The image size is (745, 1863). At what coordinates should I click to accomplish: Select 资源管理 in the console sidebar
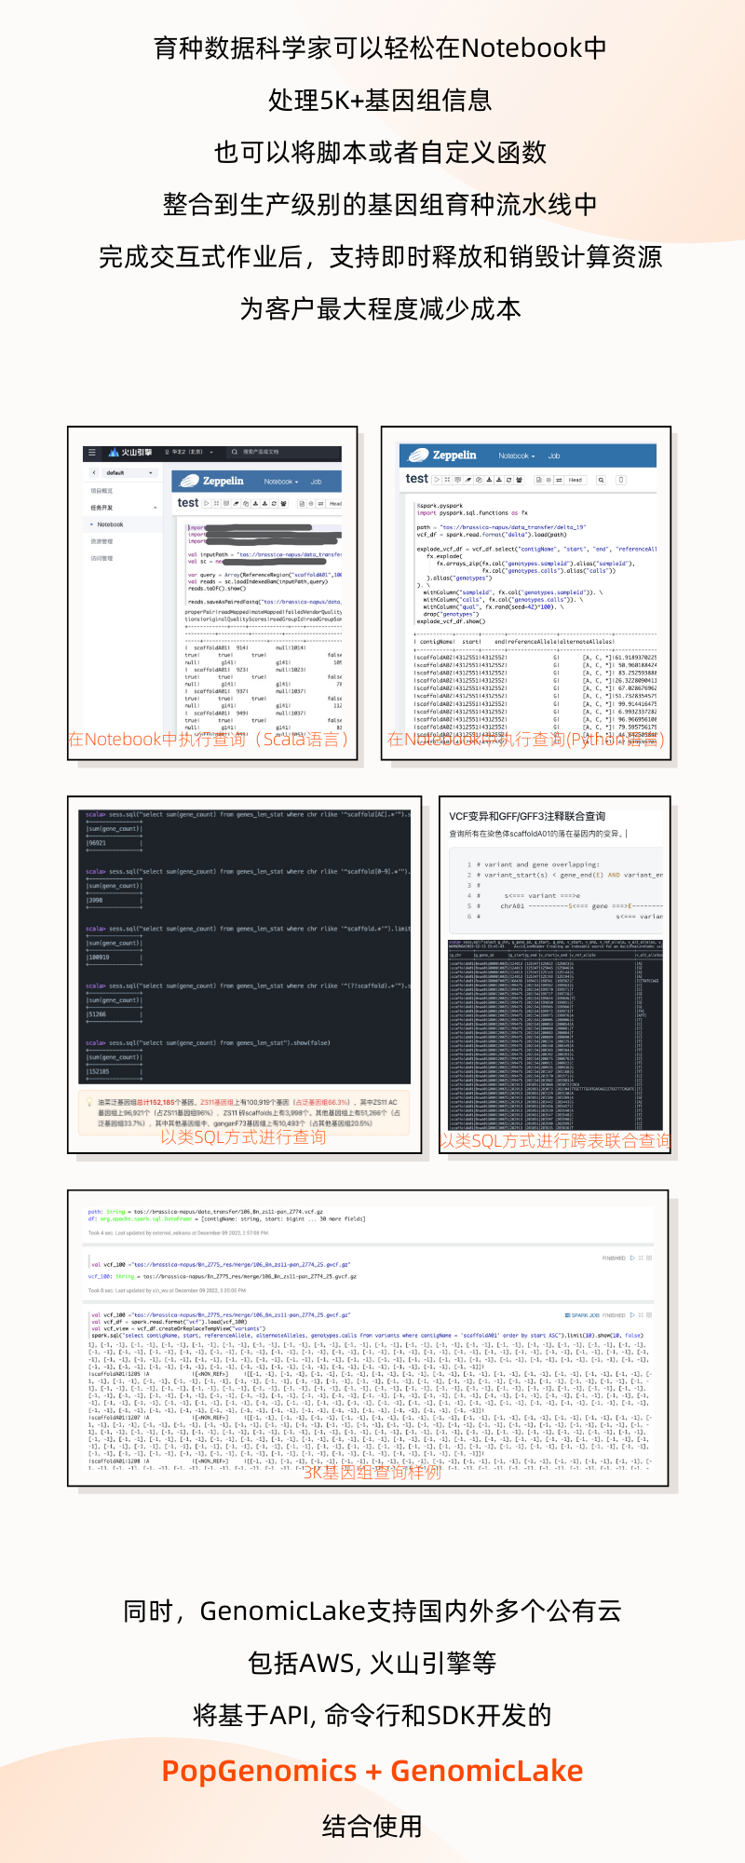click(102, 541)
